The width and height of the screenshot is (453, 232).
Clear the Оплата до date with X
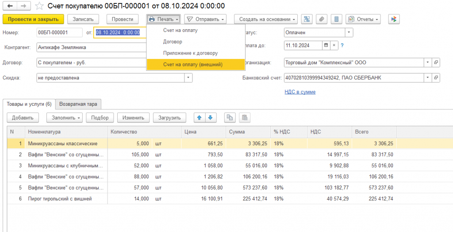[x=334, y=46]
